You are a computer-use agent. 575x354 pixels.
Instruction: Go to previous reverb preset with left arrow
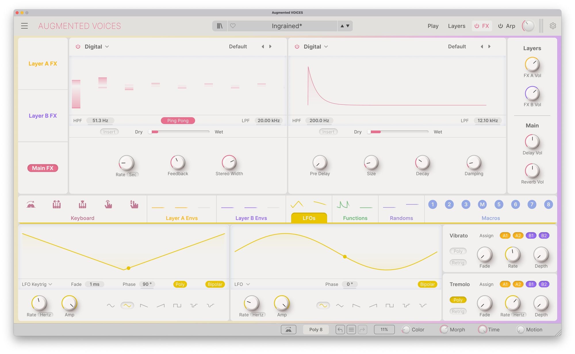(482, 47)
